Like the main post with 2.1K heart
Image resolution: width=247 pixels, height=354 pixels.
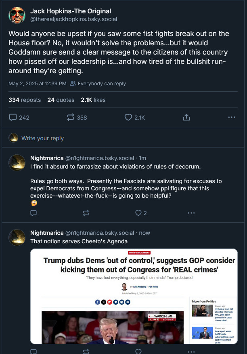[135, 118]
